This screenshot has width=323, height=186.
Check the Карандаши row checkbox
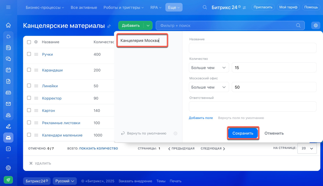(29, 70)
